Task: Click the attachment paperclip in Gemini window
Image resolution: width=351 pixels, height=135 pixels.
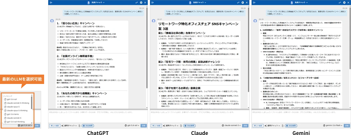Action: [x=282, y=126]
